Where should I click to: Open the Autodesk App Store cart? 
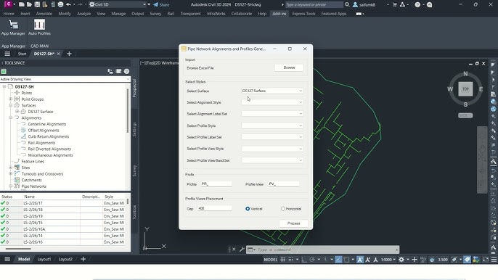coord(395,4)
